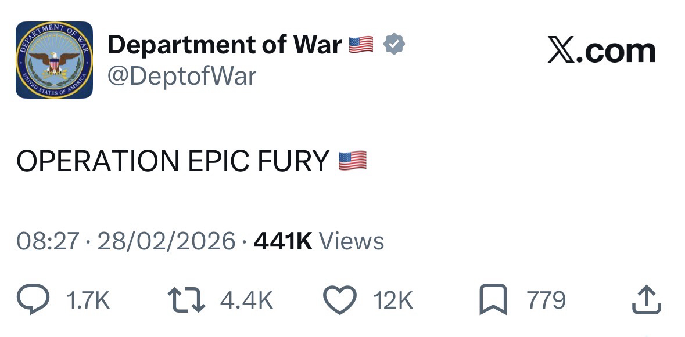Click the flag emoji after EPIC FURY
This screenshot has width=685, height=337.
pyautogui.click(x=353, y=161)
